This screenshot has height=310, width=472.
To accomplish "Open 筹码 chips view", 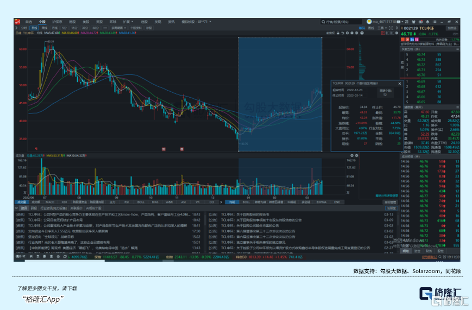I will click(x=362, y=28).
